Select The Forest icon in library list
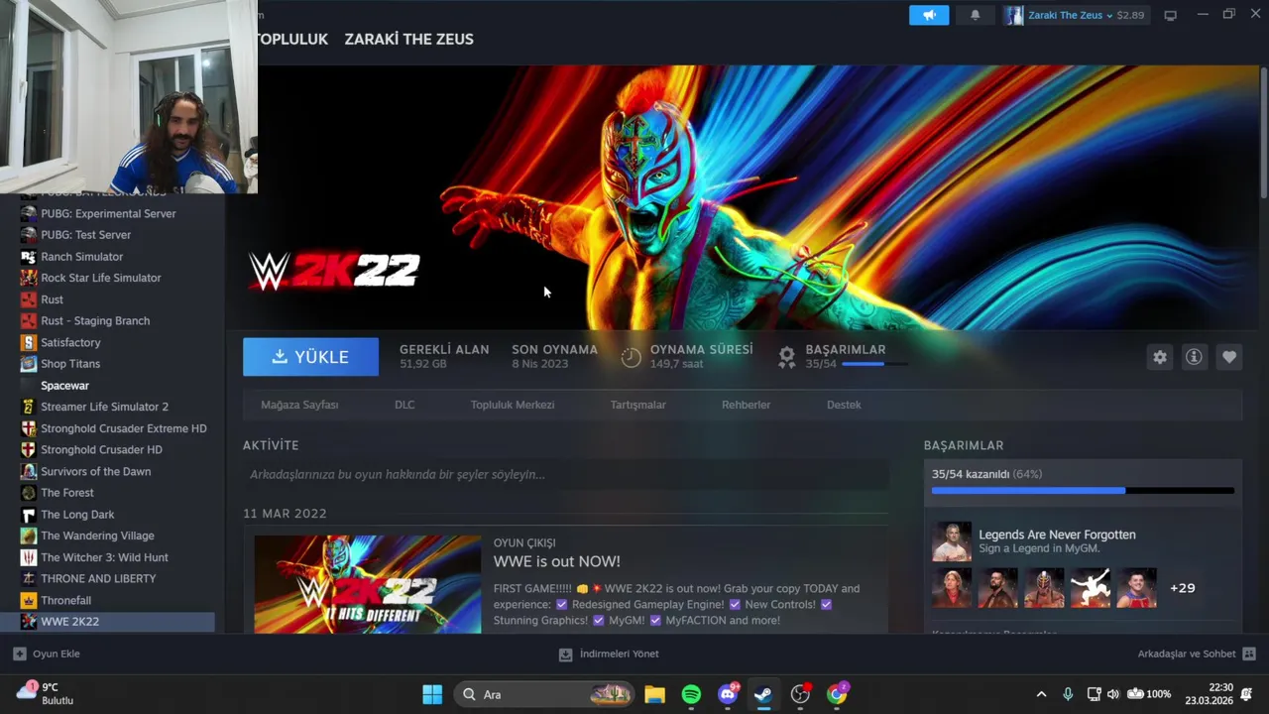Screen dimensions: 1269x714 coord(28,493)
